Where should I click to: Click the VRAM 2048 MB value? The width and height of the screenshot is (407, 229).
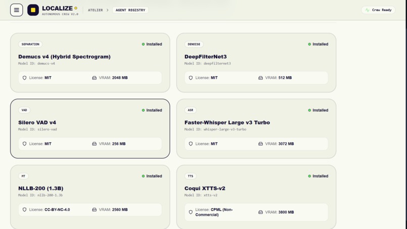(120, 78)
